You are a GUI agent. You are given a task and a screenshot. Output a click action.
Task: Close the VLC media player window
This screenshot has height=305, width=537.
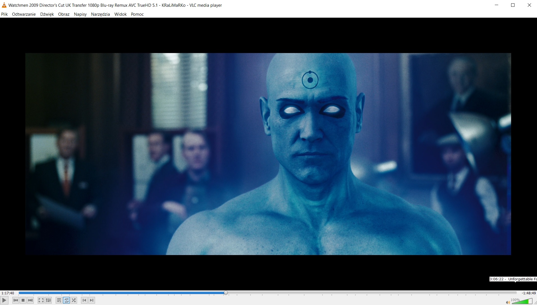point(529,5)
